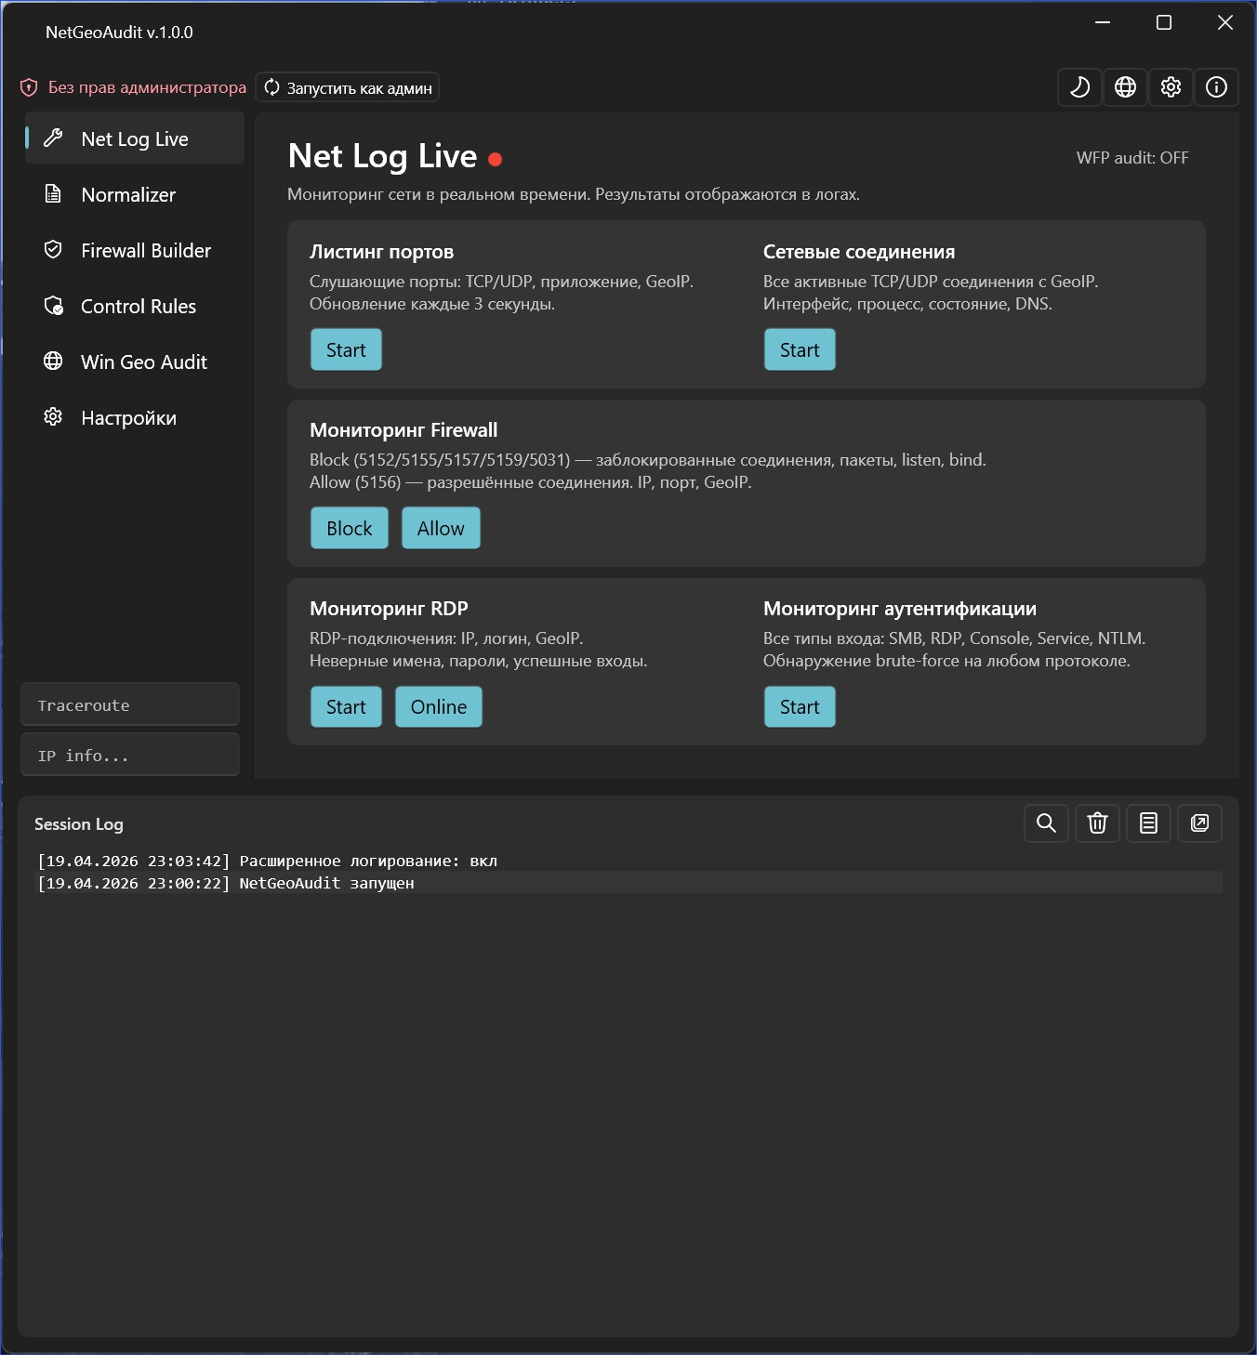Click the document icon beside Normalizer
The height and width of the screenshot is (1355, 1257).
tap(53, 194)
